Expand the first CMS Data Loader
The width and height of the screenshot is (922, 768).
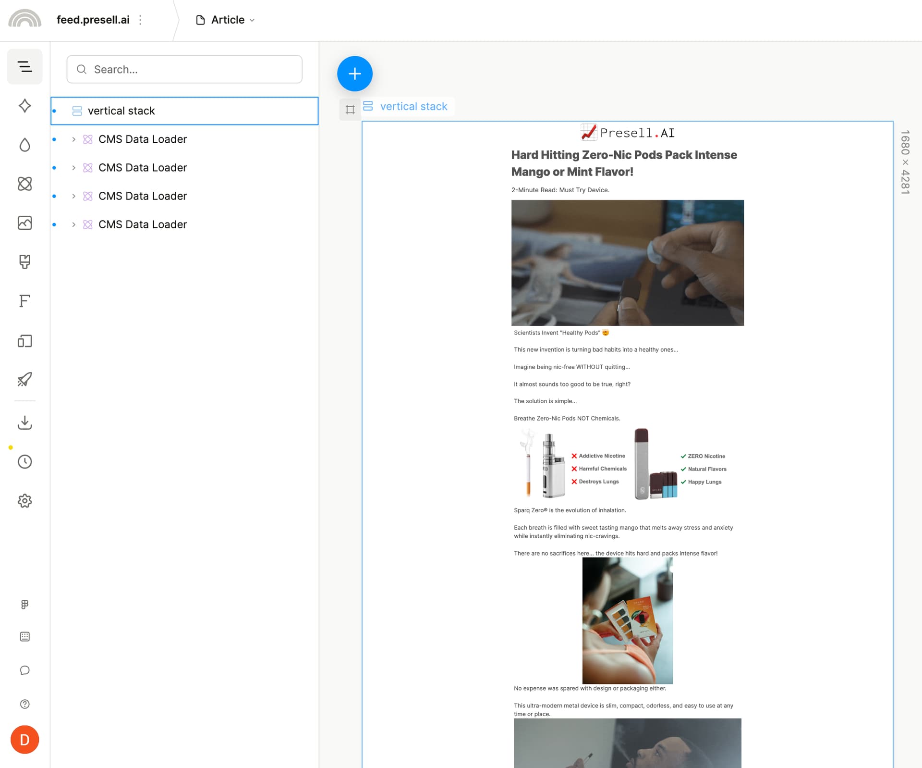tap(73, 139)
